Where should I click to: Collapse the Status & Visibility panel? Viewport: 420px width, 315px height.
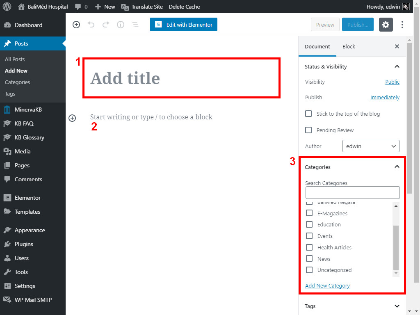point(397,66)
